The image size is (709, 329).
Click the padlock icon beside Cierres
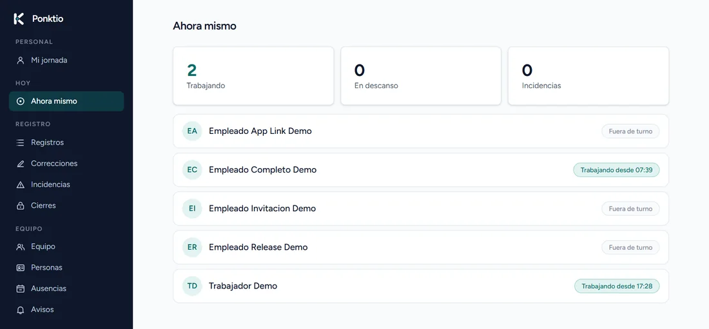click(x=21, y=205)
